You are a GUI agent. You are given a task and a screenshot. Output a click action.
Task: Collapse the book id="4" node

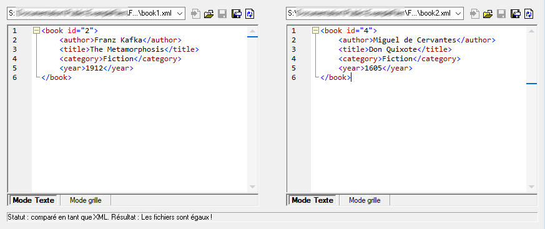315,31
